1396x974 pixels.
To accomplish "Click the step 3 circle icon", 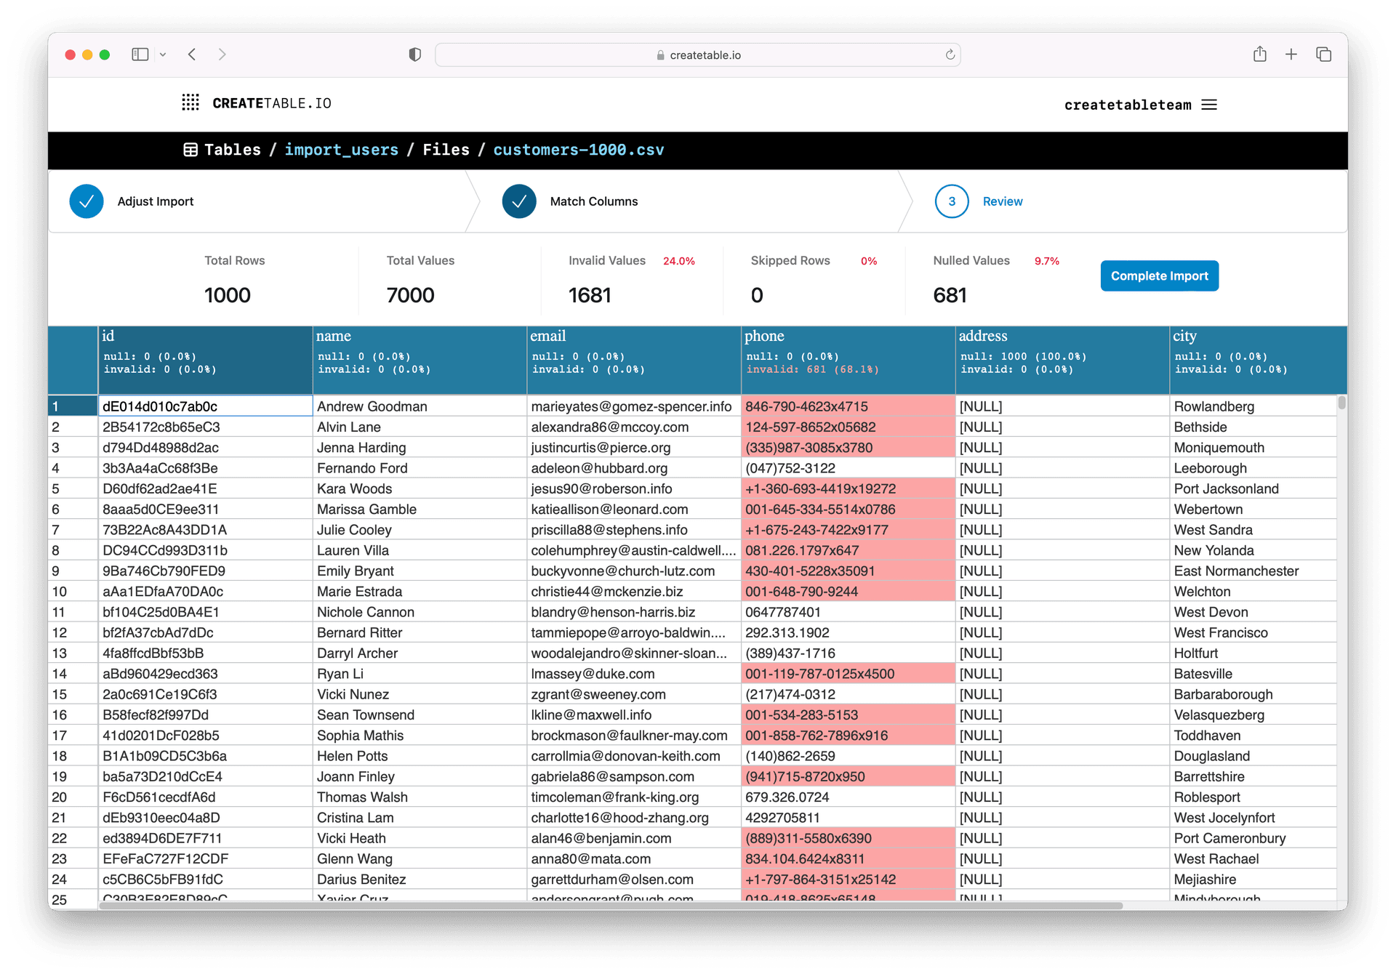I will [x=952, y=201].
